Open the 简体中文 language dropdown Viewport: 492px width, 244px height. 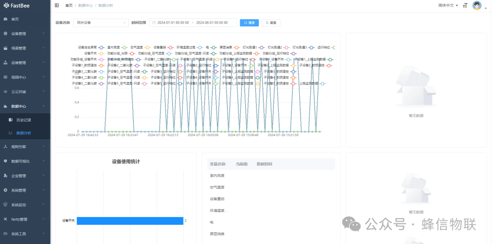click(448, 5)
